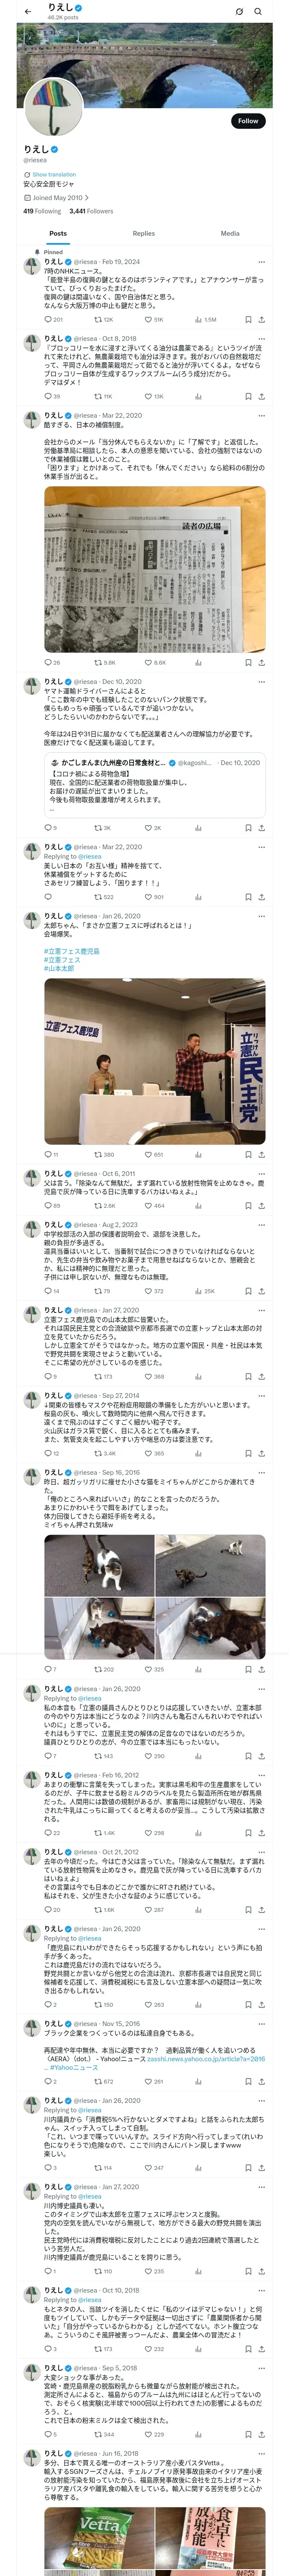Follow the @riesea account
The height and width of the screenshot is (2576, 289).
point(248,121)
